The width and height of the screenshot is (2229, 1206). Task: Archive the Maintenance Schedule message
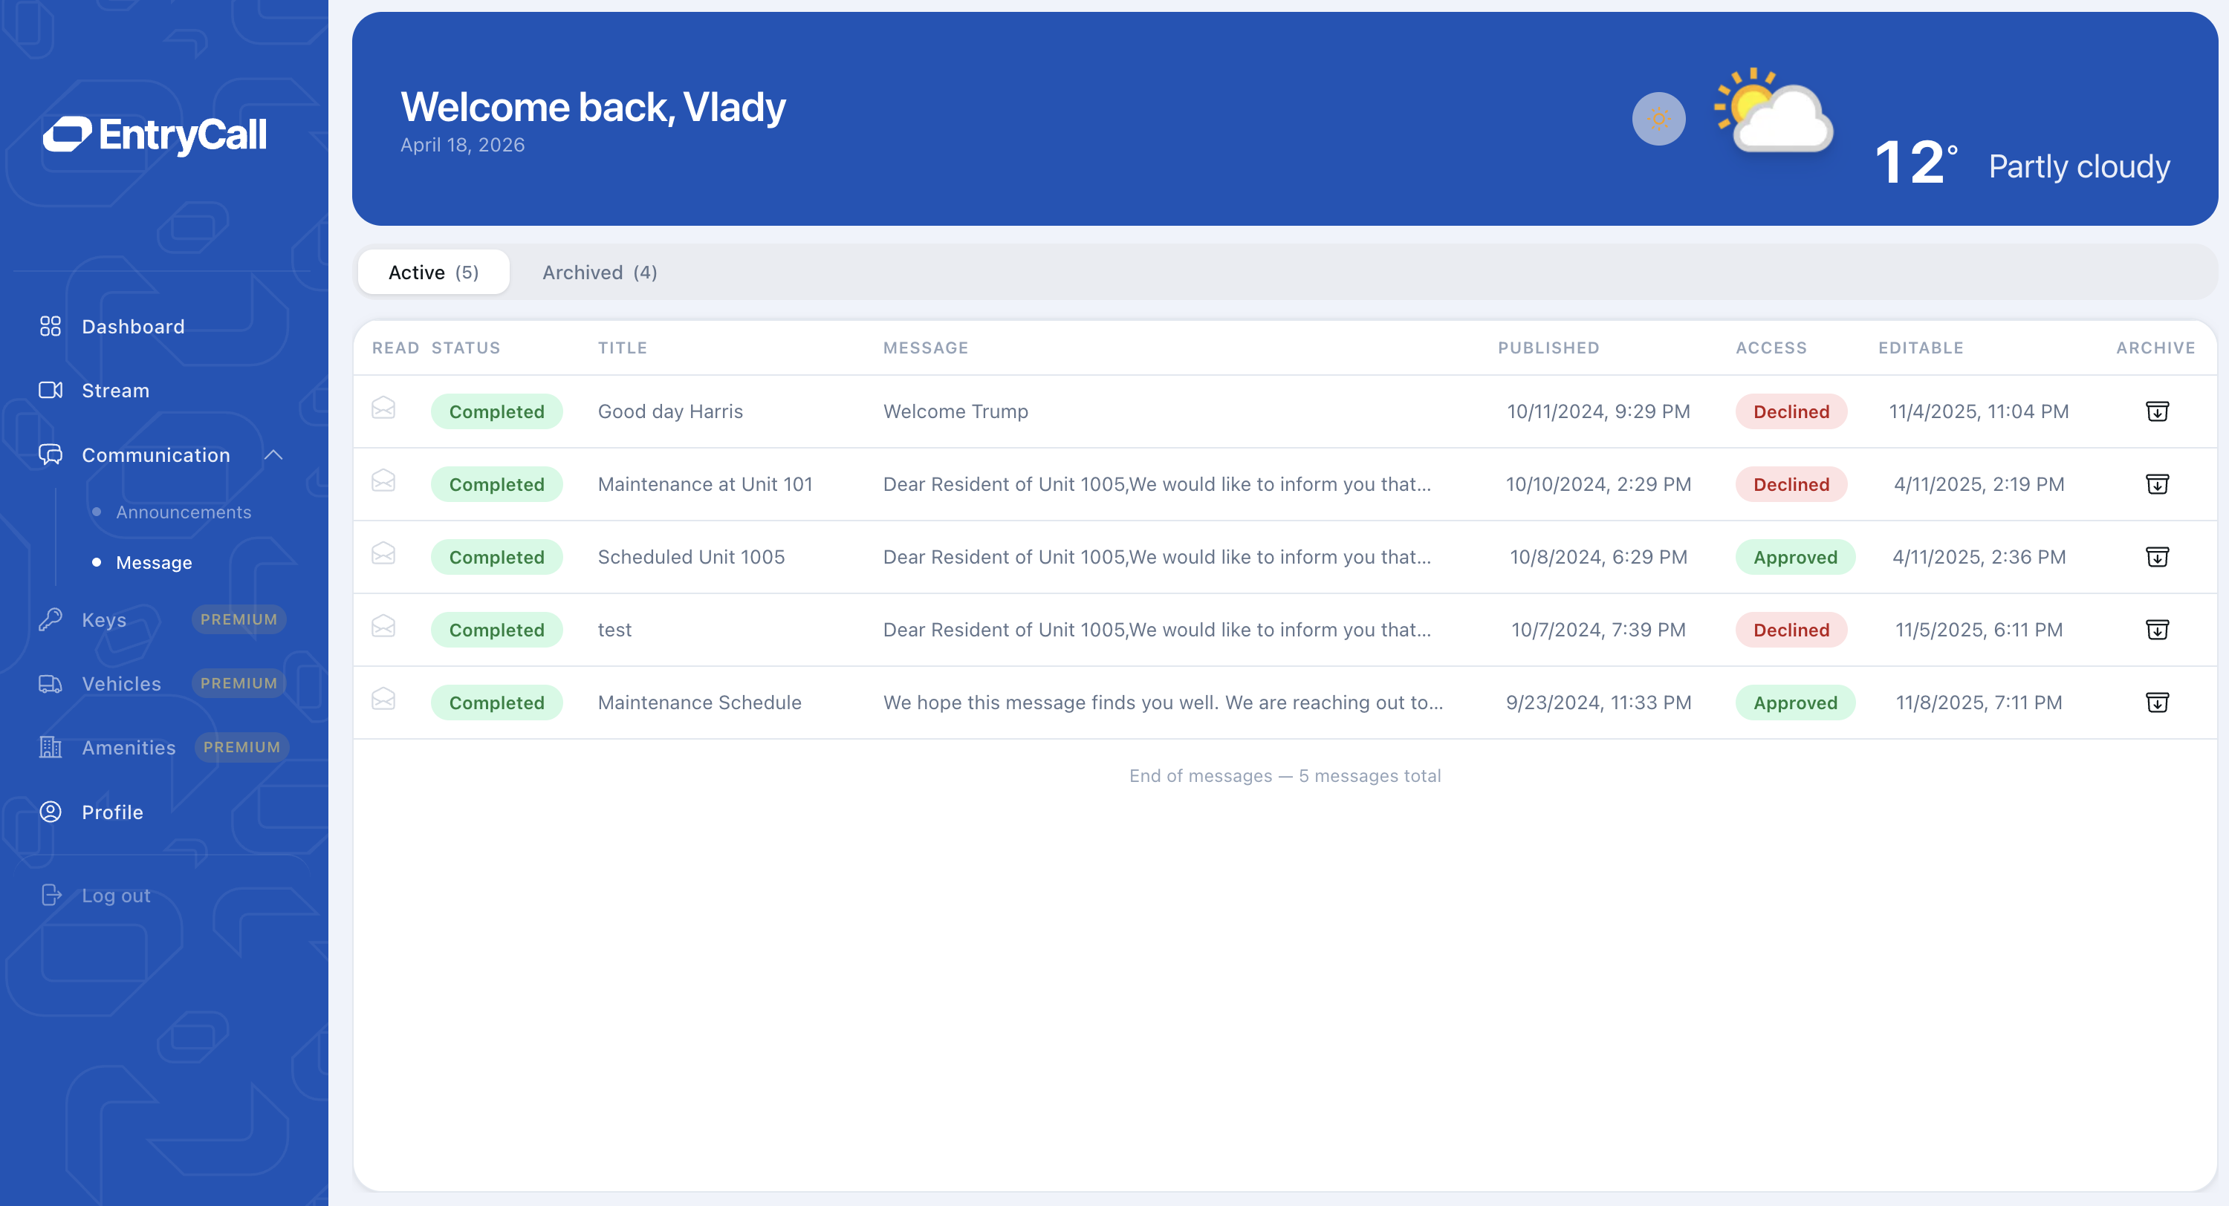[x=2157, y=702]
